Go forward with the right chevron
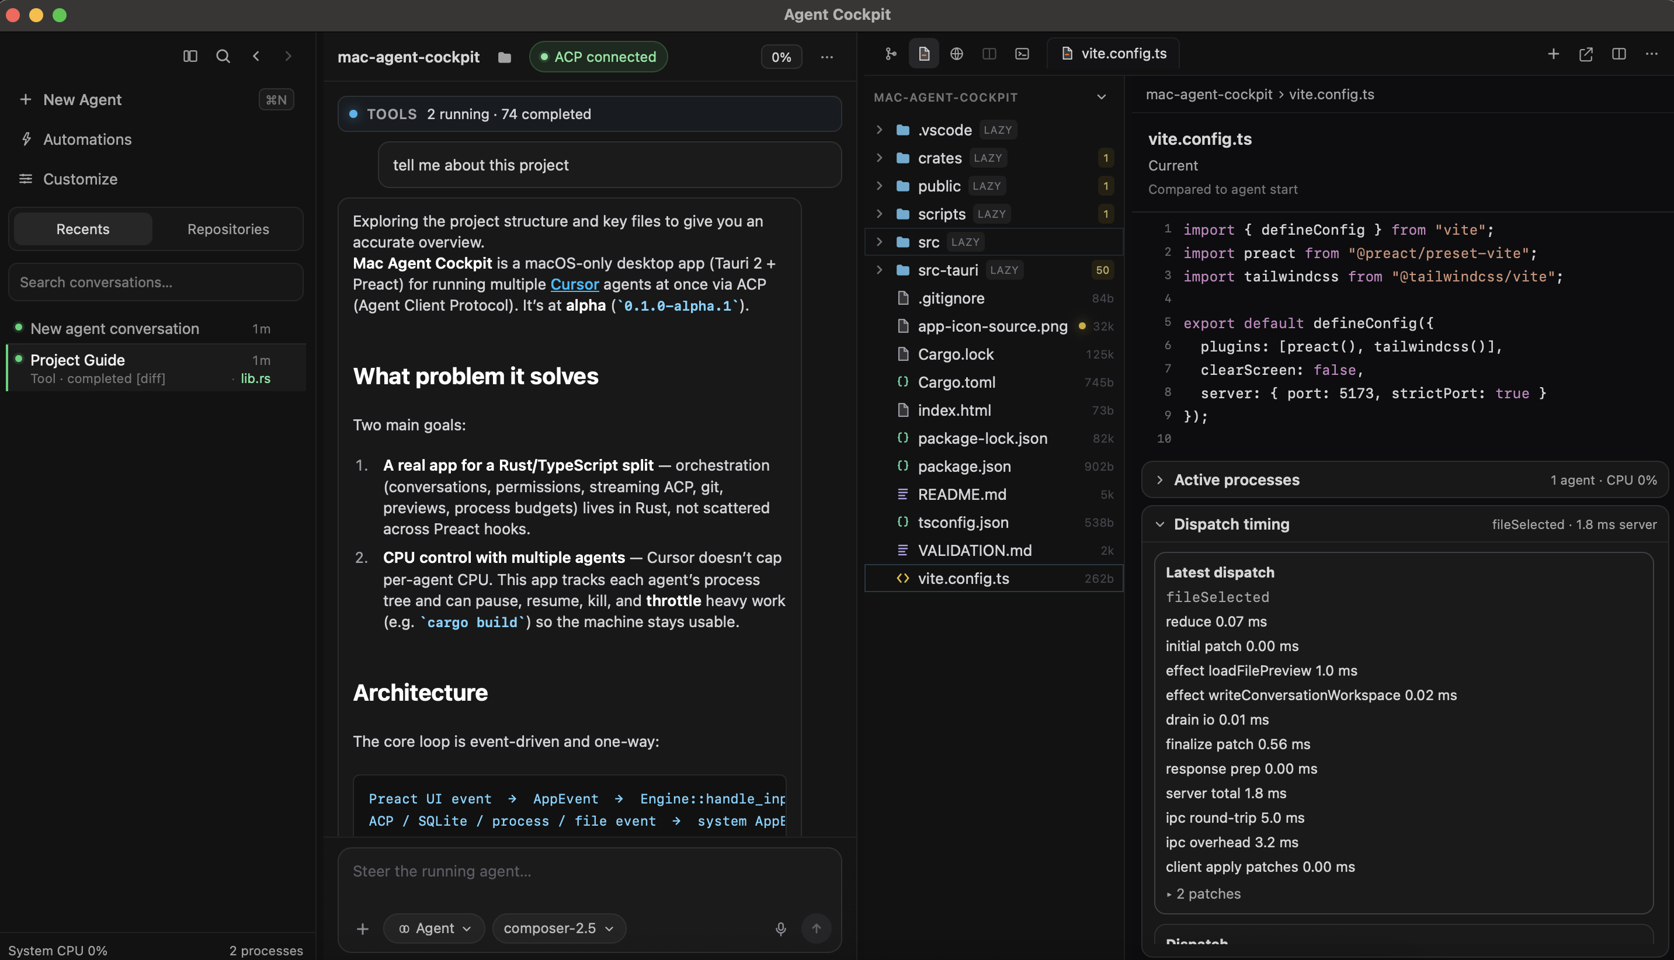Image resolution: width=1674 pixels, height=960 pixels. (x=288, y=56)
